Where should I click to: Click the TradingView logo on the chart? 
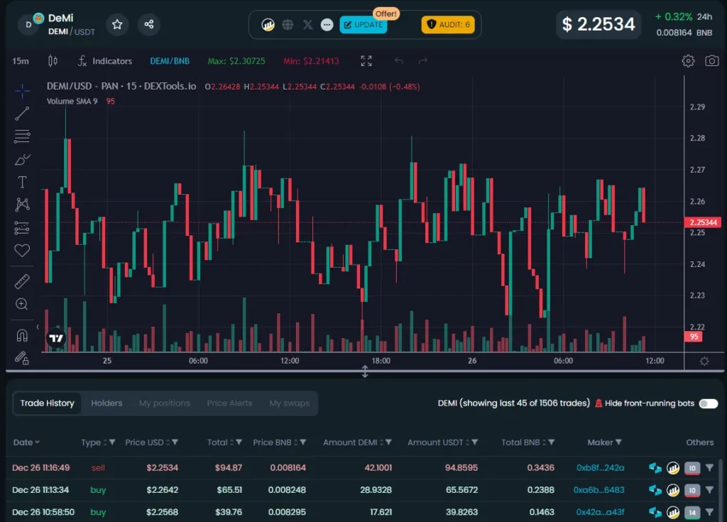(x=56, y=338)
